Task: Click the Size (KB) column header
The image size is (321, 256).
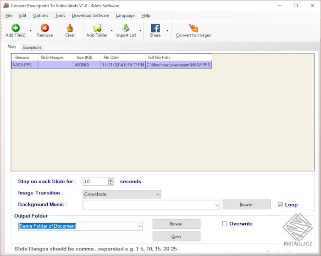Action: click(x=88, y=57)
